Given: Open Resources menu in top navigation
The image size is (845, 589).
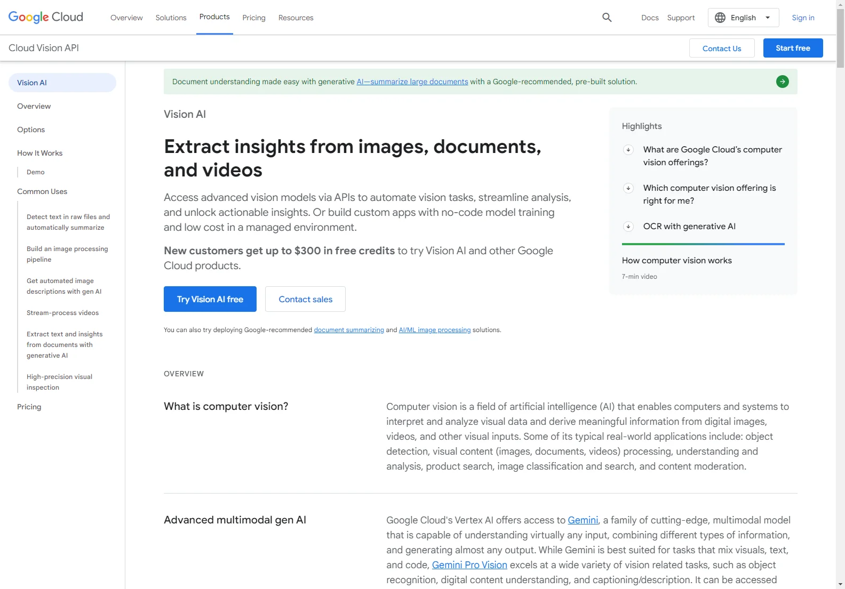Looking at the screenshot, I should tap(296, 18).
